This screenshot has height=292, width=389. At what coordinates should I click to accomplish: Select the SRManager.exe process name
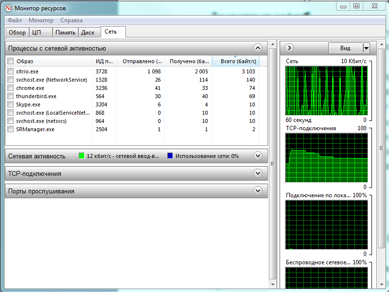tap(35, 129)
